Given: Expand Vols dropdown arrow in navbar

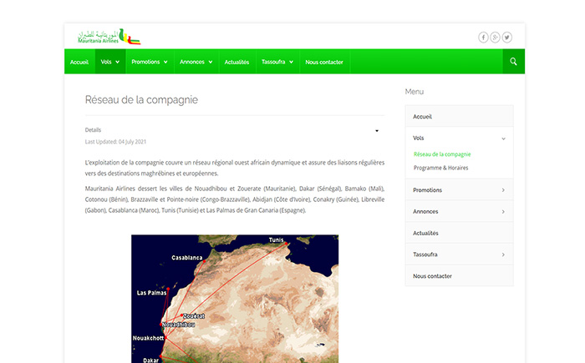Looking at the screenshot, I should coord(118,63).
